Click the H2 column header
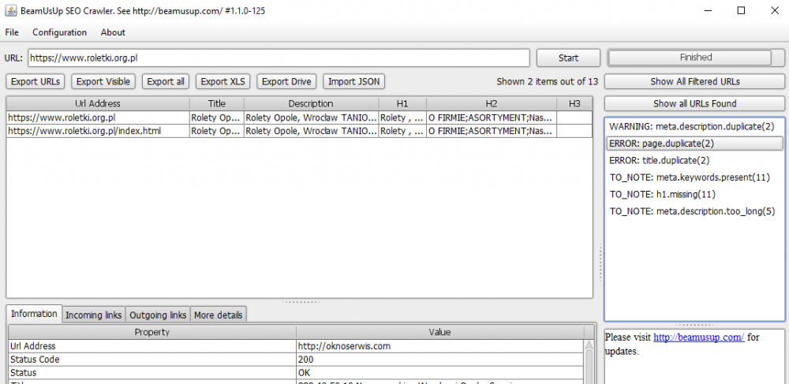This screenshot has height=384, width=789. (492, 103)
